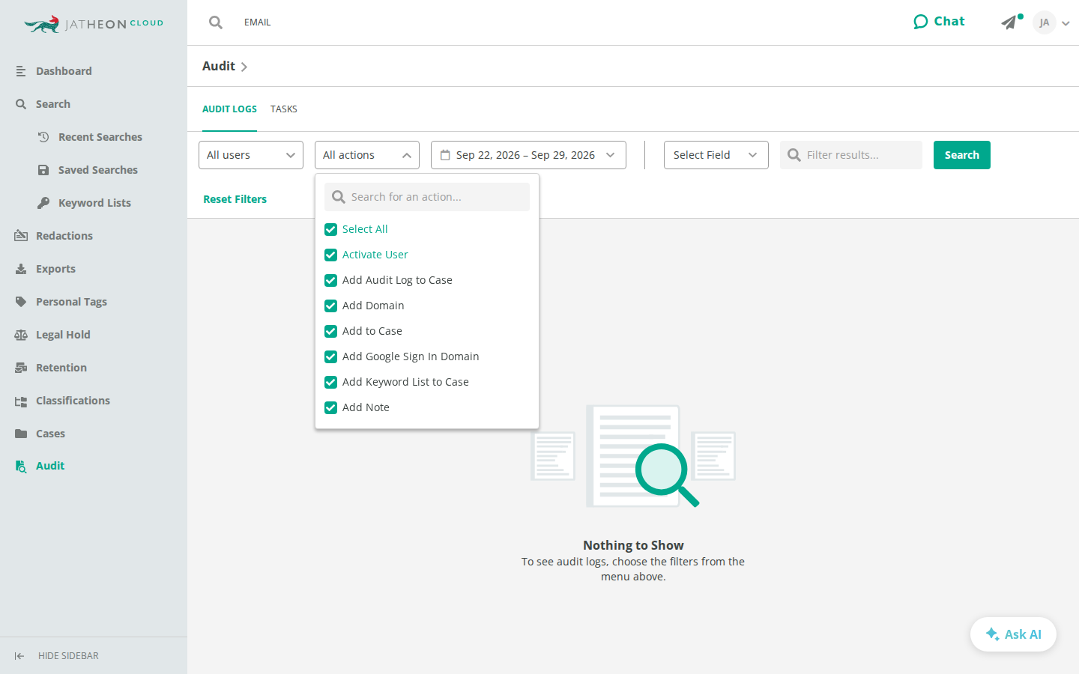Click the green Search button
Viewport: 1079px width, 674px height.
[x=962, y=155]
